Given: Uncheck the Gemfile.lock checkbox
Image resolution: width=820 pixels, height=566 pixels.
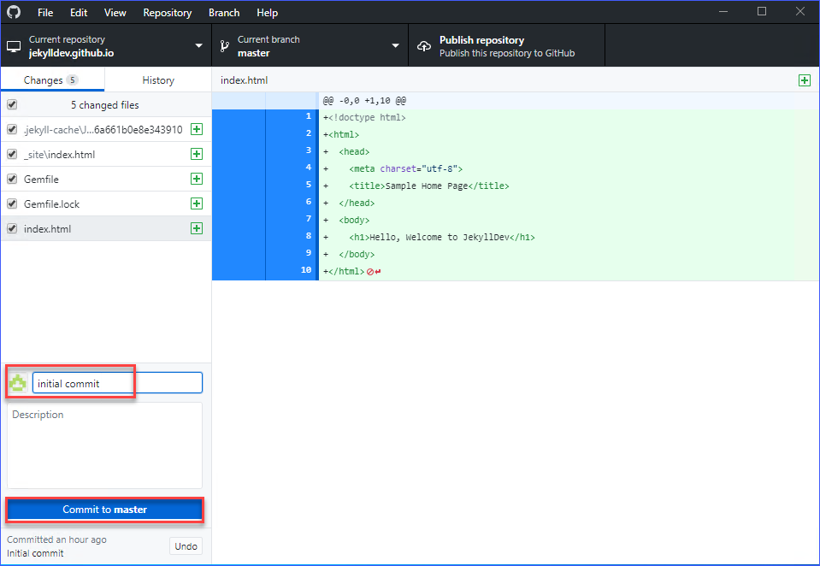Looking at the screenshot, I should 12,204.
